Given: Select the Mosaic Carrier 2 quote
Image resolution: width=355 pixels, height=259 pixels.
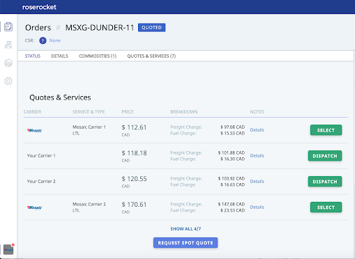Looking at the screenshot, I should tap(326, 207).
